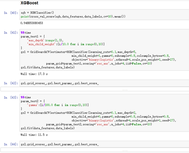Viewport: 189px width, 153px height.
Task: Select cell In [42] with gs1.grid_scores_
Action: point(104,83)
